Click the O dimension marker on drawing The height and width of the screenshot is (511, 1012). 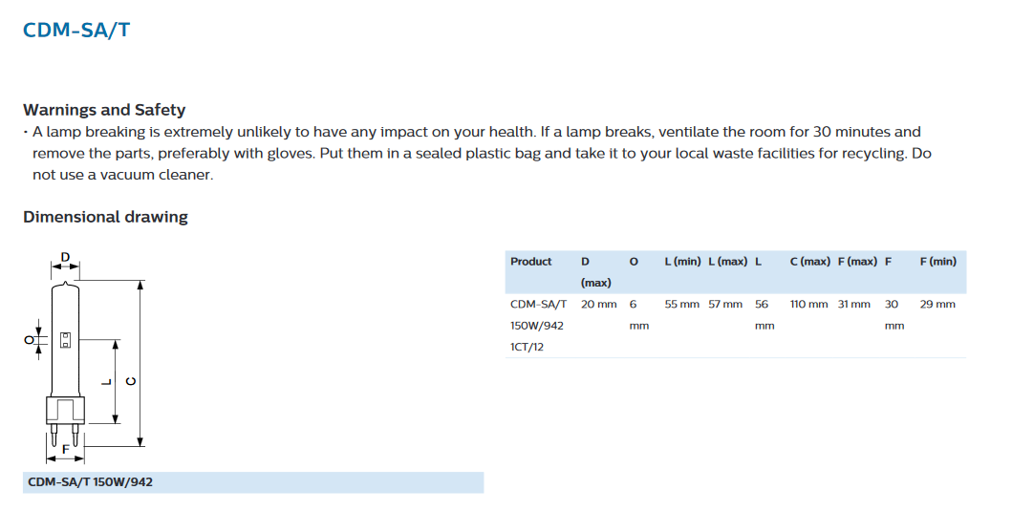click(29, 339)
